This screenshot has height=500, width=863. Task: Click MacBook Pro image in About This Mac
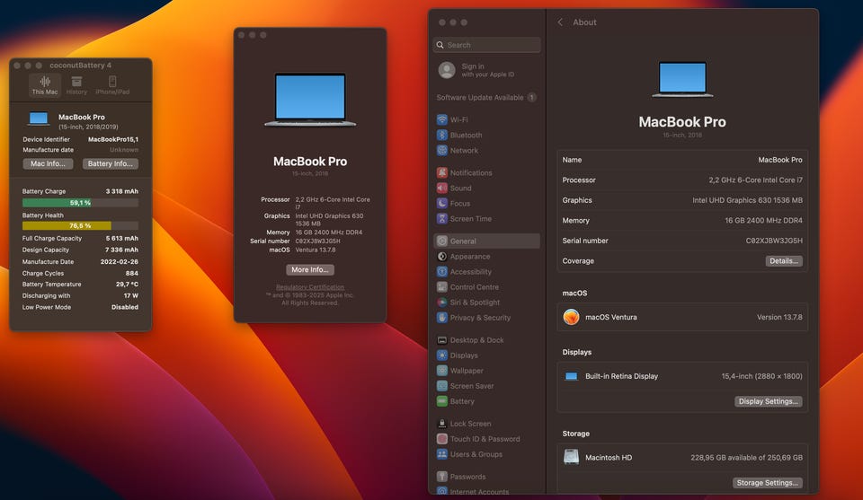pyautogui.click(x=310, y=100)
